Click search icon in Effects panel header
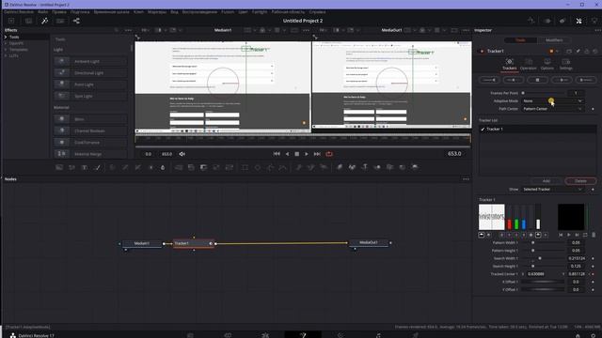The height and width of the screenshot is (338, 602). tap(117, 30)
